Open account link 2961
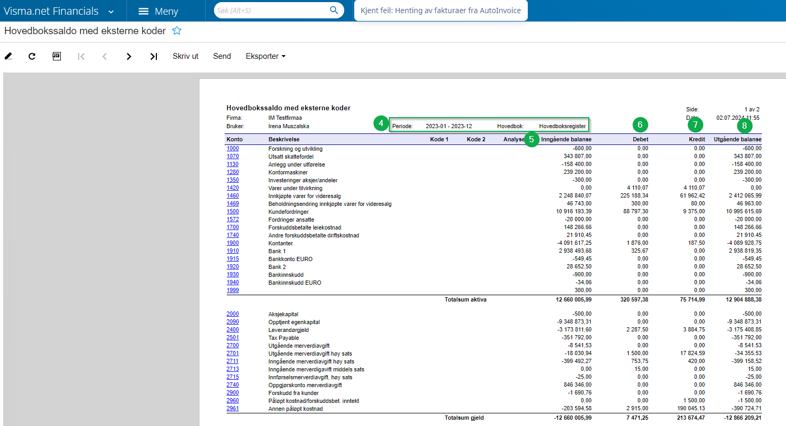The image size is (786, 426). [x=232, y=409]
